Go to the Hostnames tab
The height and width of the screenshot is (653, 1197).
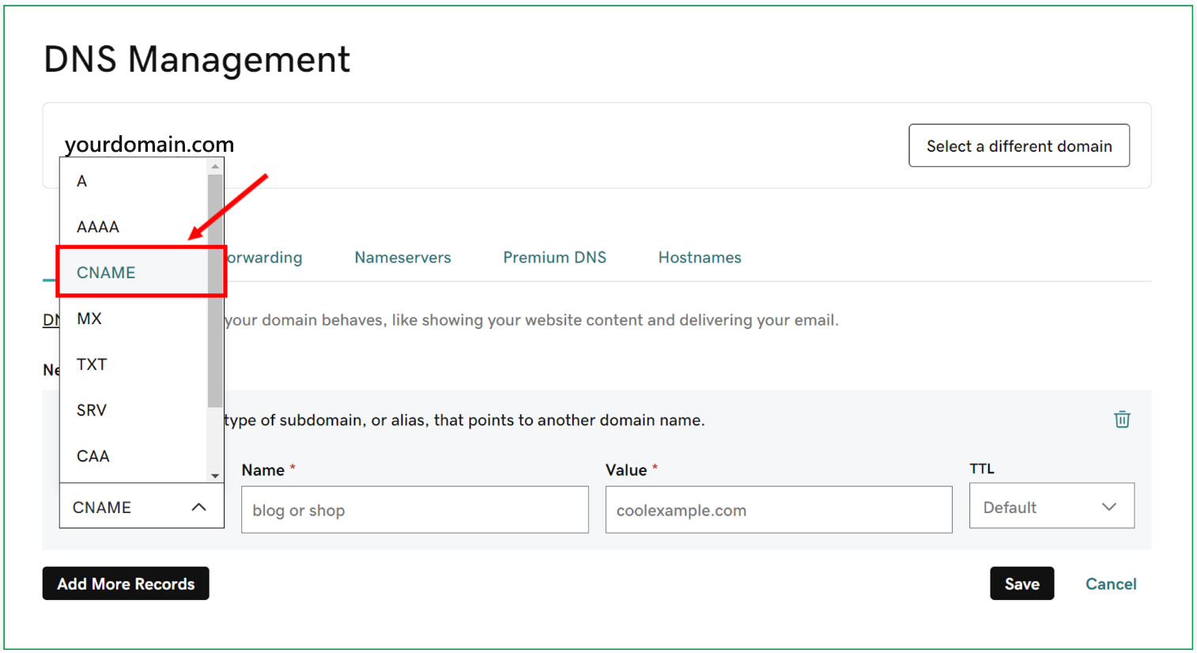700,258
